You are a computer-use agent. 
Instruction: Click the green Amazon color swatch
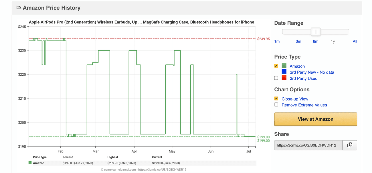click(x=284, y=66)
